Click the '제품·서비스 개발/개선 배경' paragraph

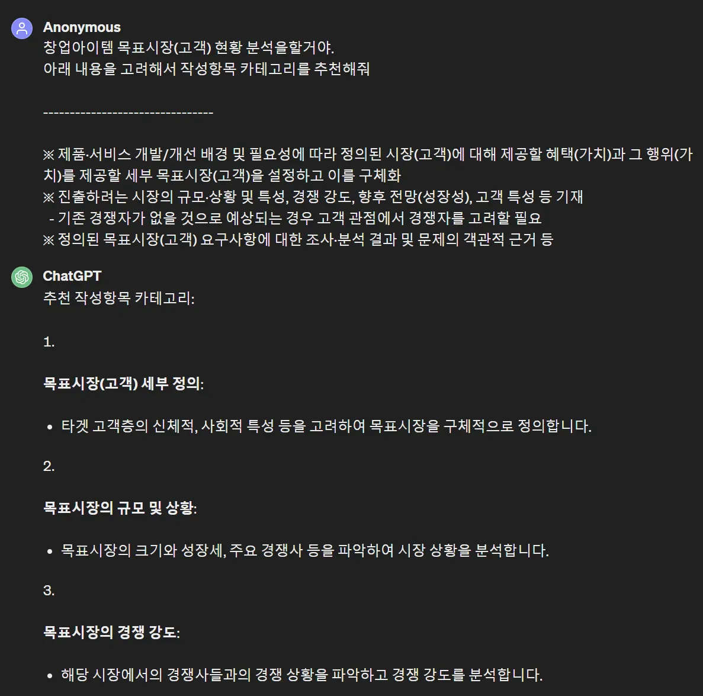point(368,165)
